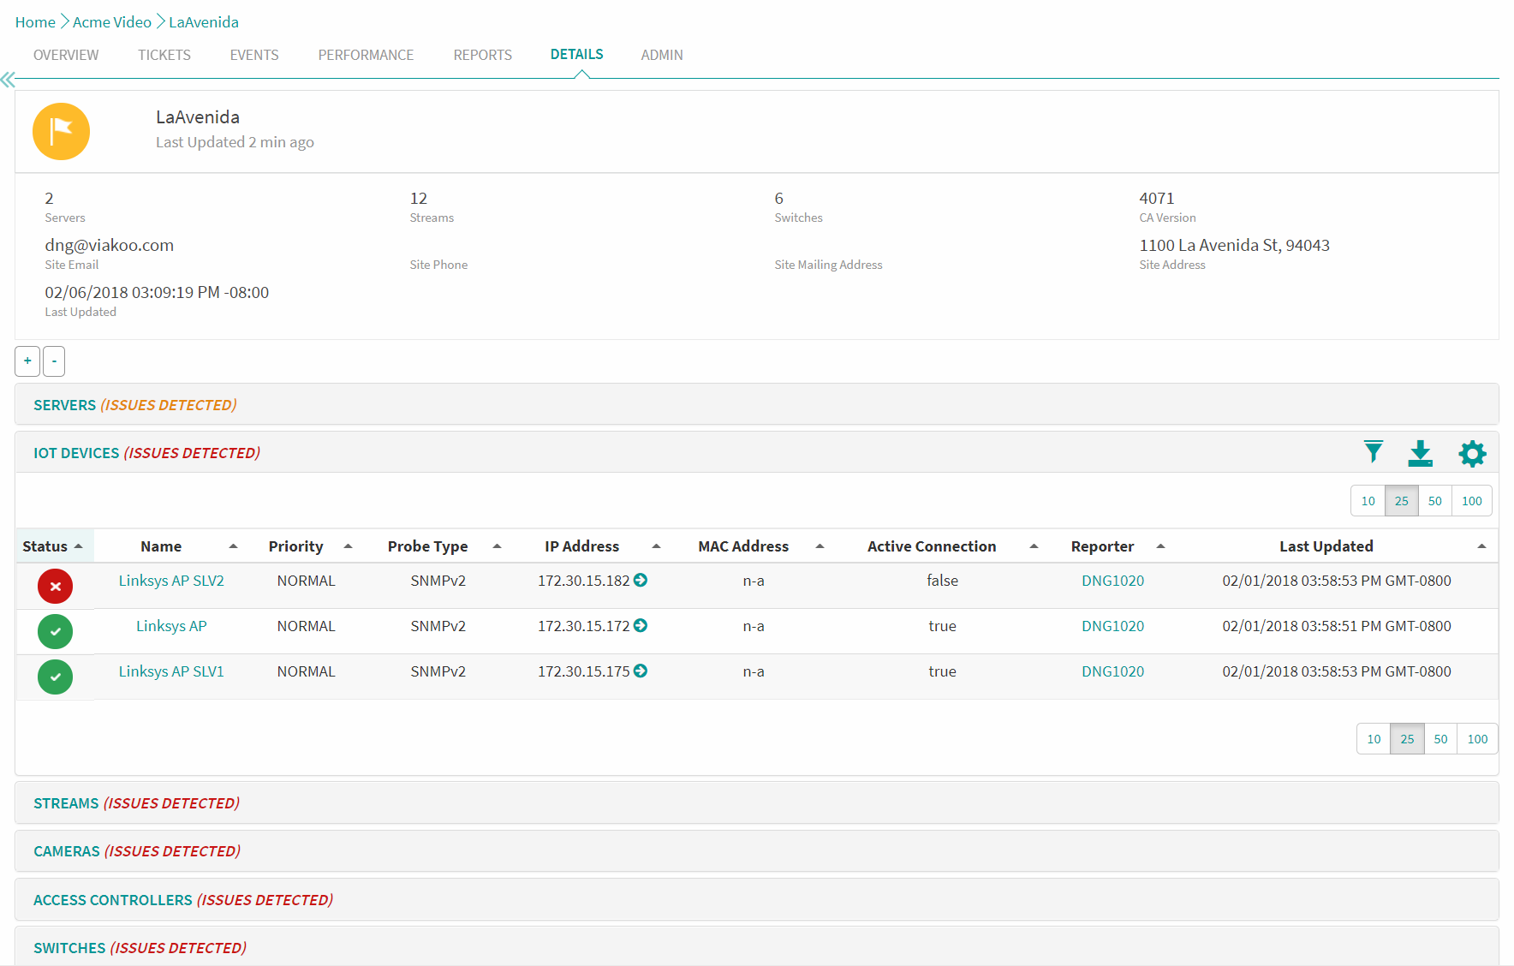Screen dimensions: 1514x966
Task: Click the yellow flag site icon
Action: point(61,131)
